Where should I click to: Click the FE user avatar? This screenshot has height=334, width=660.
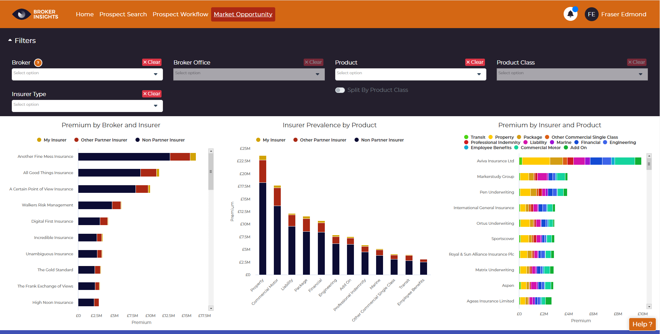click(591, 14)
